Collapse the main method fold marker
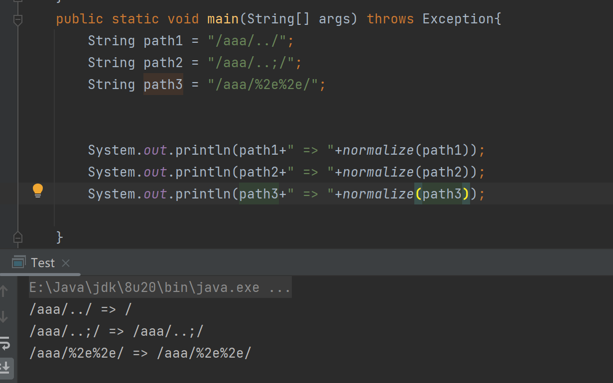Viewport: 613px width, 383px height. [18, 20]
